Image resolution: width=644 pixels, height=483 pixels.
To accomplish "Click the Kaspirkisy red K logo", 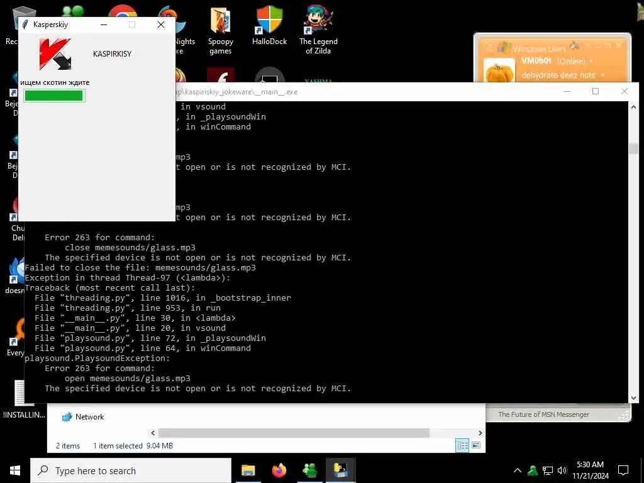I will point(55,54).
